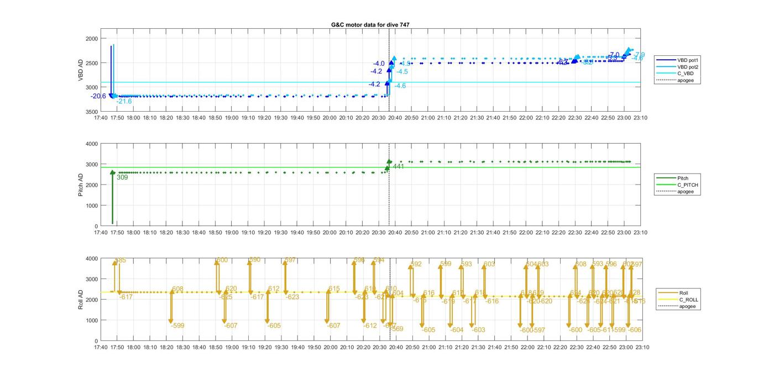Click the "21:00" tick under the Pitch plot
The width and height of the screenshot is (774, 383).
[428, 233]
